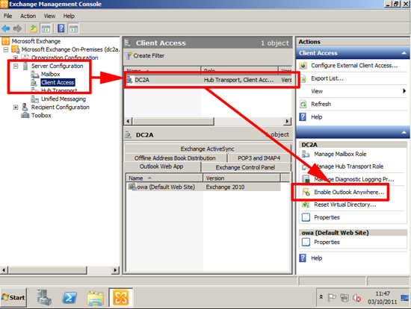
Task: Open the Action menu
Action: coord(28,16)
